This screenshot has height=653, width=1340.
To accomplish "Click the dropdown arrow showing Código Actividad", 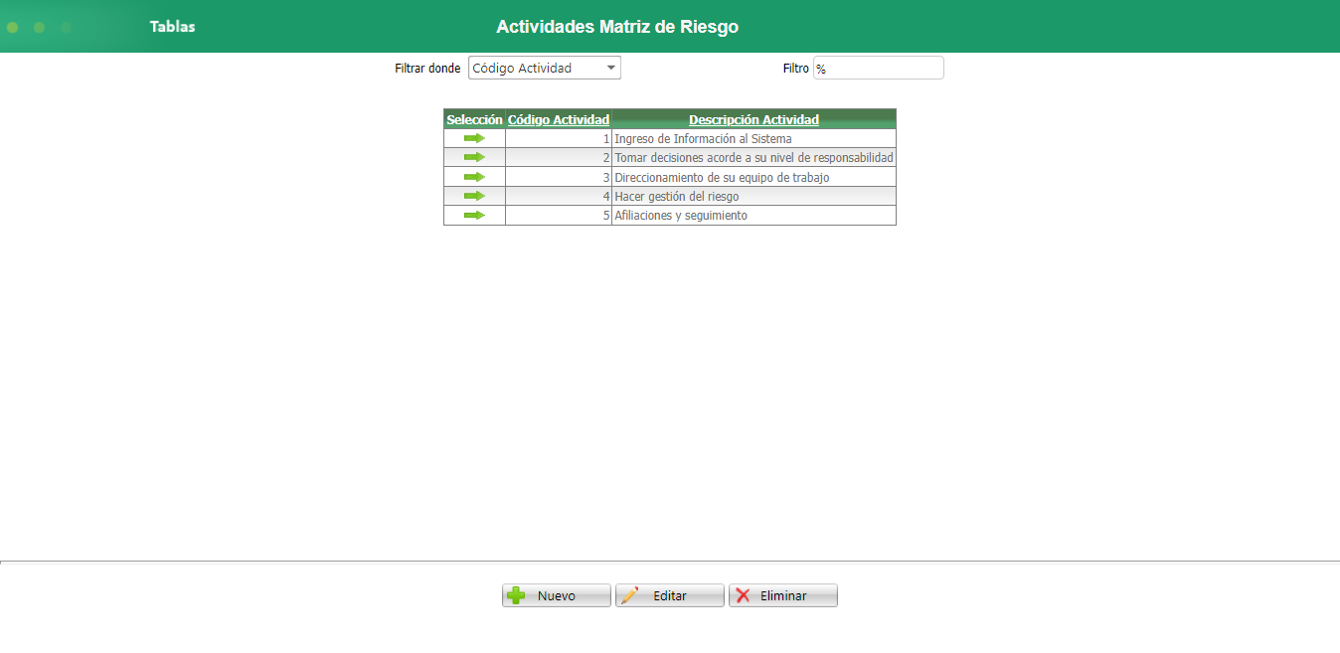I will coord(610,68).
